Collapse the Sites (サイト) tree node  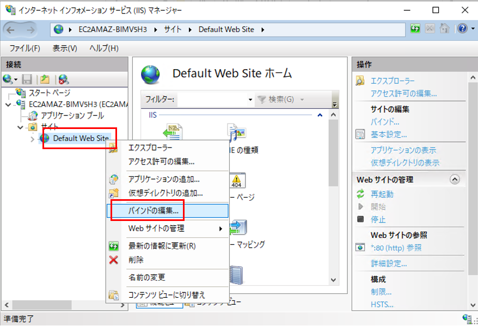coord(20,127)
